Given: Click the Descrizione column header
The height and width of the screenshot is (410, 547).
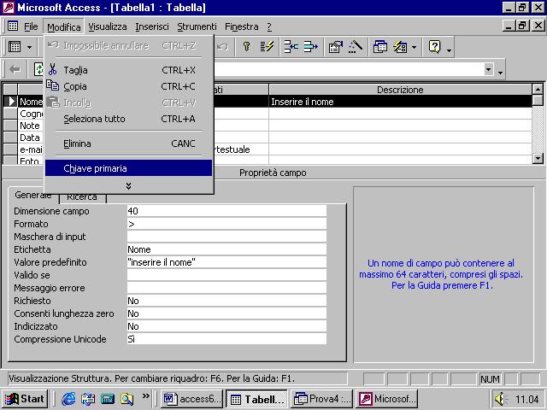Looking at the screenshot, I should (x=401, y=90).
